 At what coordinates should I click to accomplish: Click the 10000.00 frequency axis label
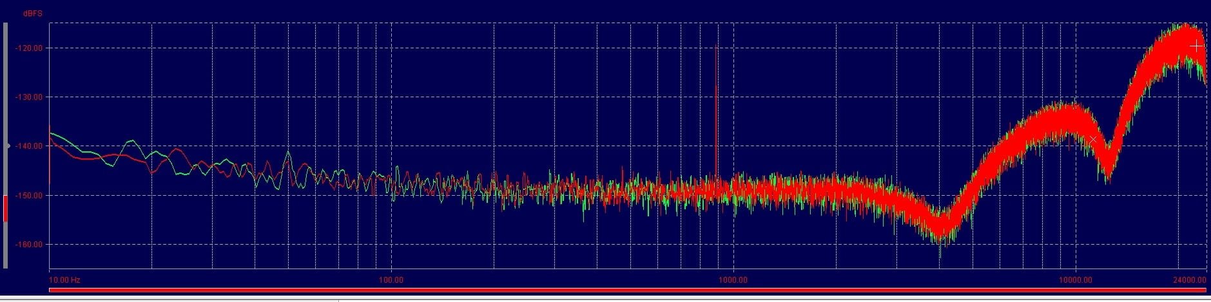point(1076,280)
